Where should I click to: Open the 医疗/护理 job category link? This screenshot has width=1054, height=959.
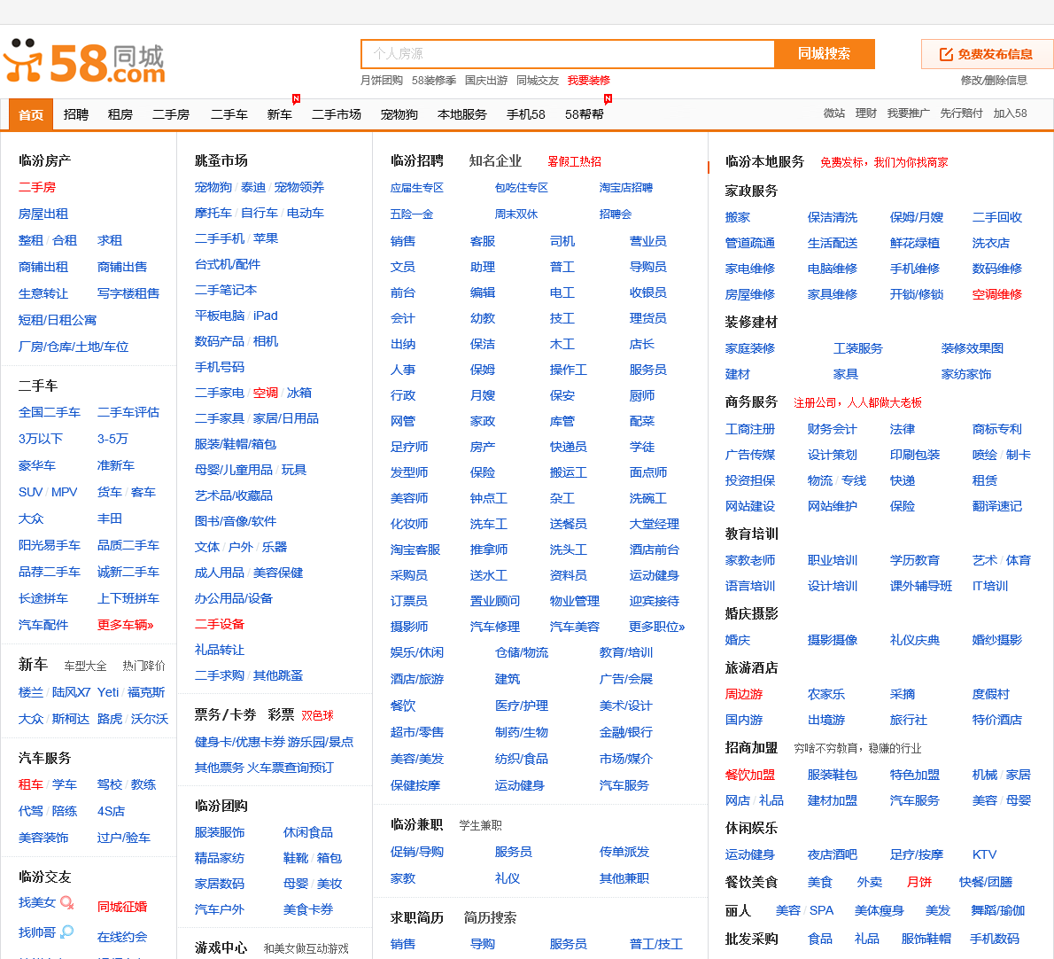pos(521,706)
